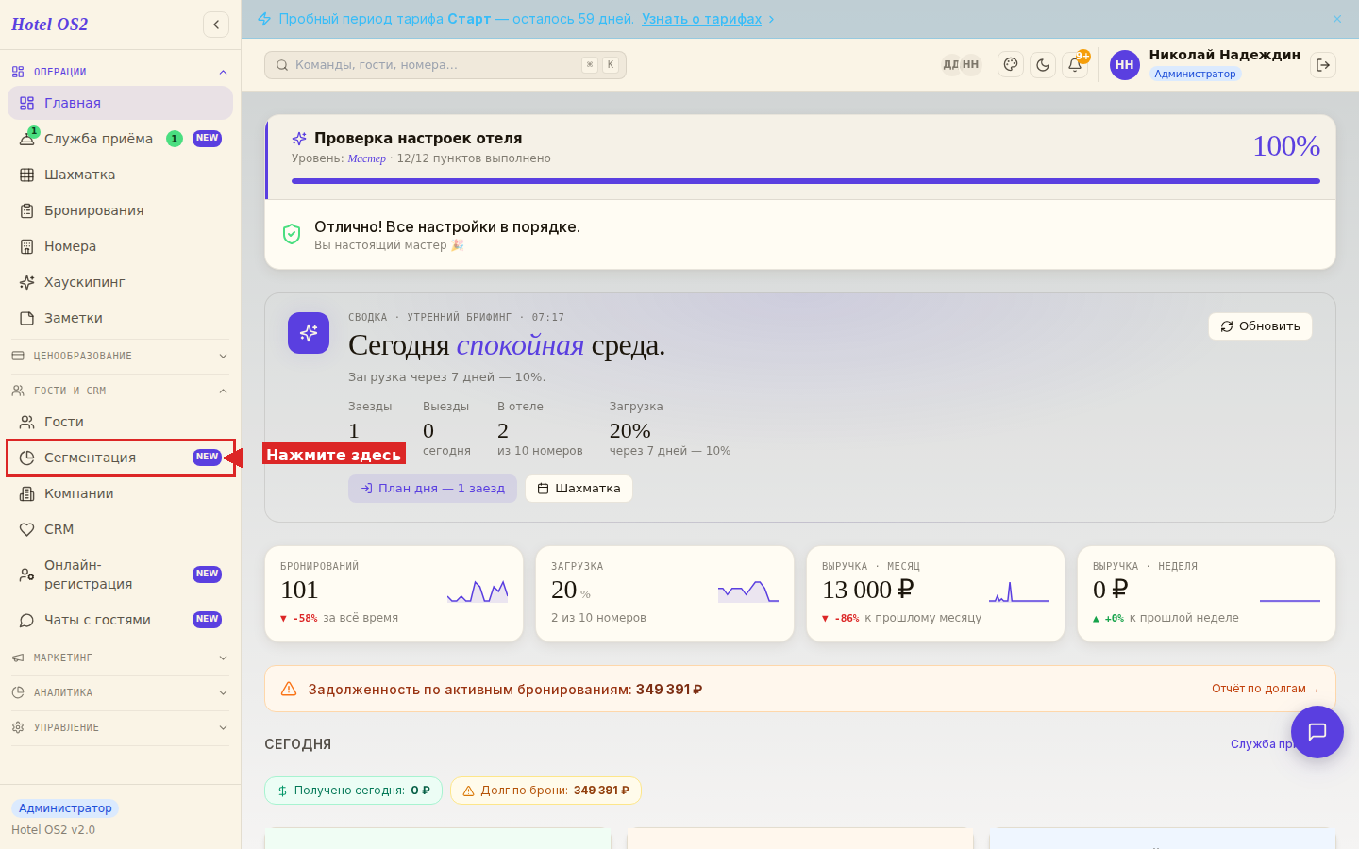Expand the АНАЛИТИКА sidebar group

[x=120, y=692]
